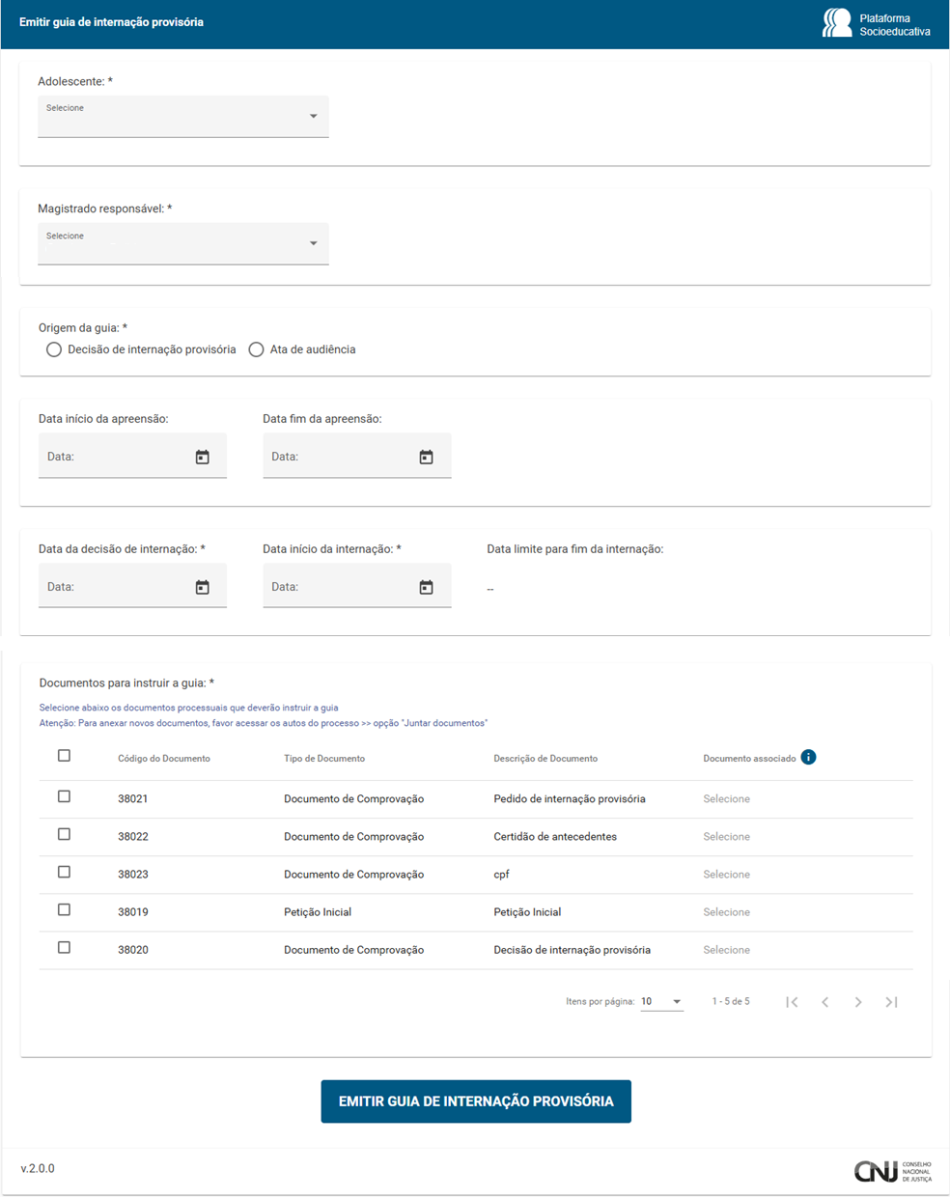This screenshot has width=950, height=1198.
Task: Go to the next page of documents
Action: point(857,1002)
